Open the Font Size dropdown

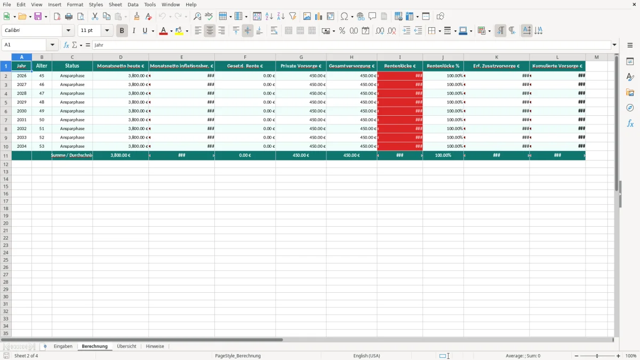tap(107, 31)
